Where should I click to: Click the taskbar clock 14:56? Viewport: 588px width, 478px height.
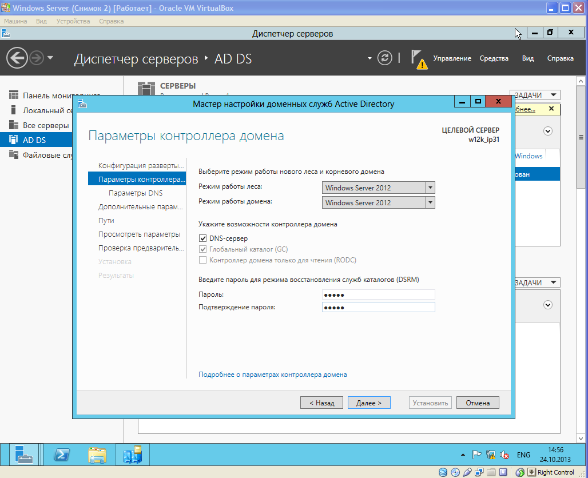click(555, 455)
